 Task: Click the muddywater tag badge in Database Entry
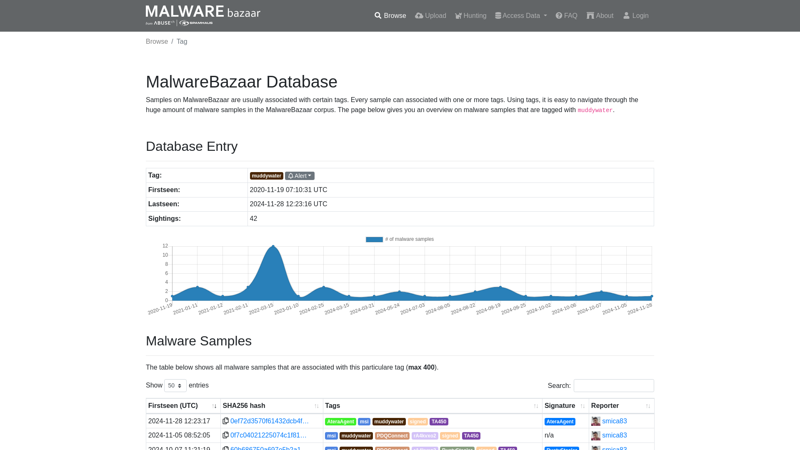266,176
